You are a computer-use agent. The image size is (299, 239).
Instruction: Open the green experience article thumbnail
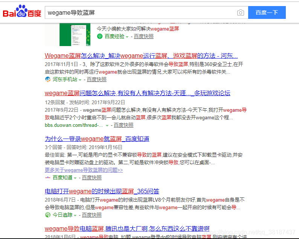pos(75,35)
